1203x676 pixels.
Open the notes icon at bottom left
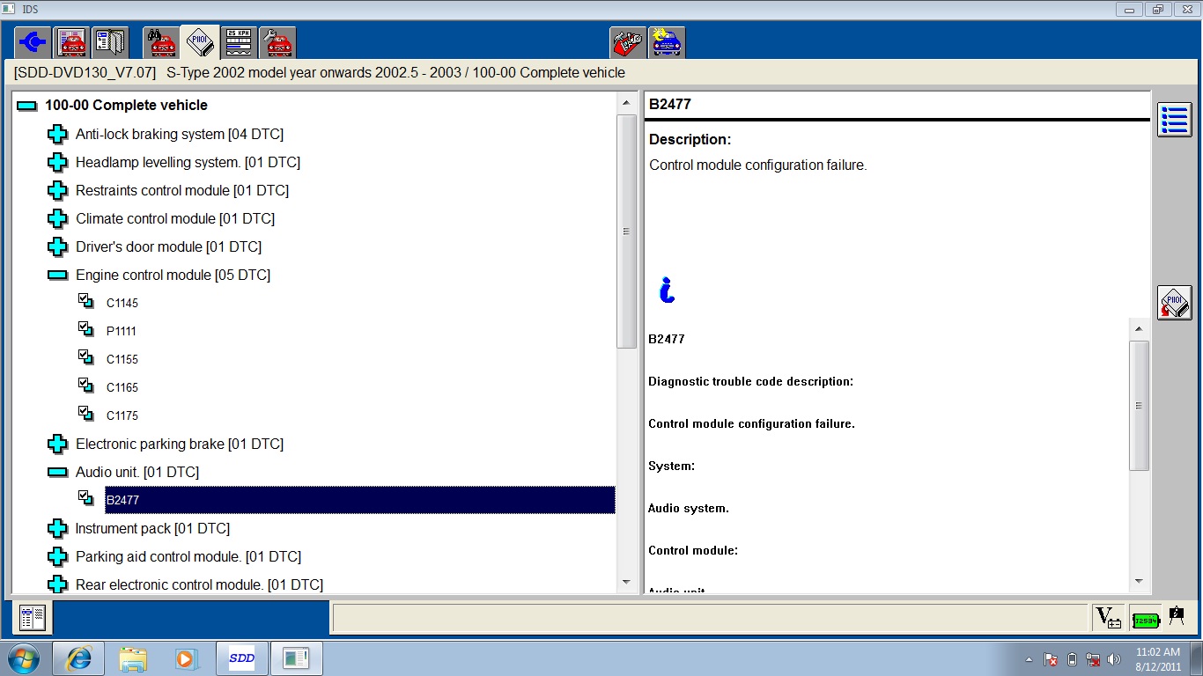(x=33, y=618)
